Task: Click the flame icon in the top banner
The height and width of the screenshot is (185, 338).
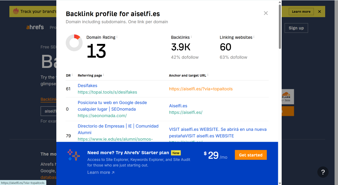Action: coord(16,11)
